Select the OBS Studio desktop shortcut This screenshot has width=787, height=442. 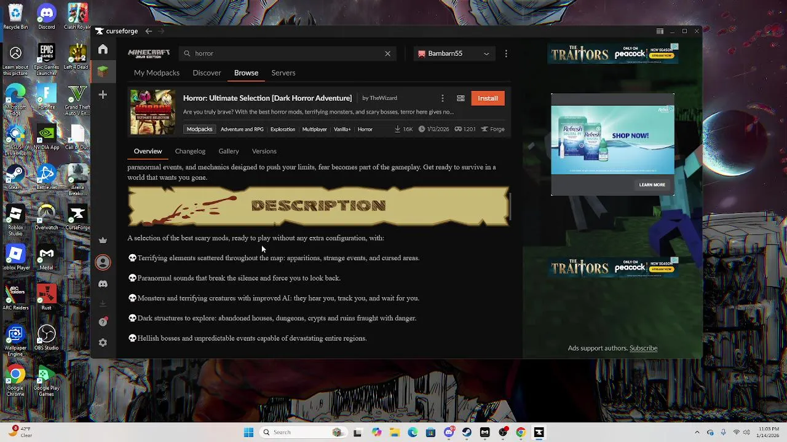pyautogui.click(x=47, y=337)
